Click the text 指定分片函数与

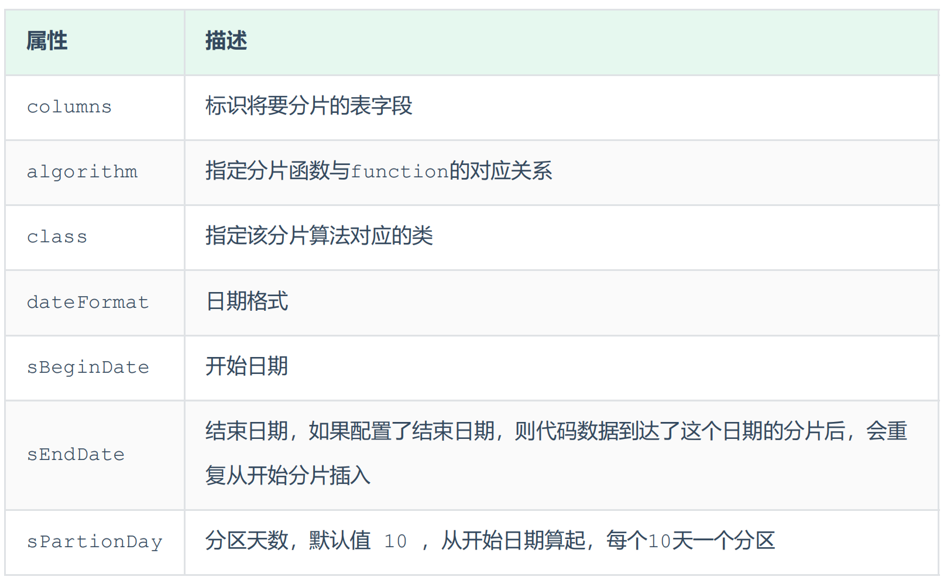pos(277,171)
